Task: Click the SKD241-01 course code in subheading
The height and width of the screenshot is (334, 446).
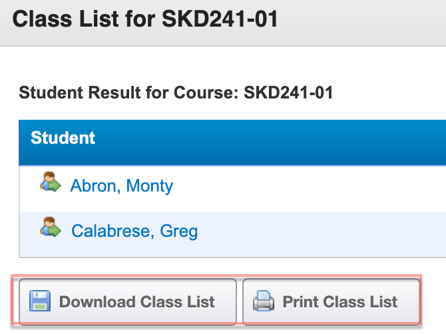Action: (x=288, y=92)
